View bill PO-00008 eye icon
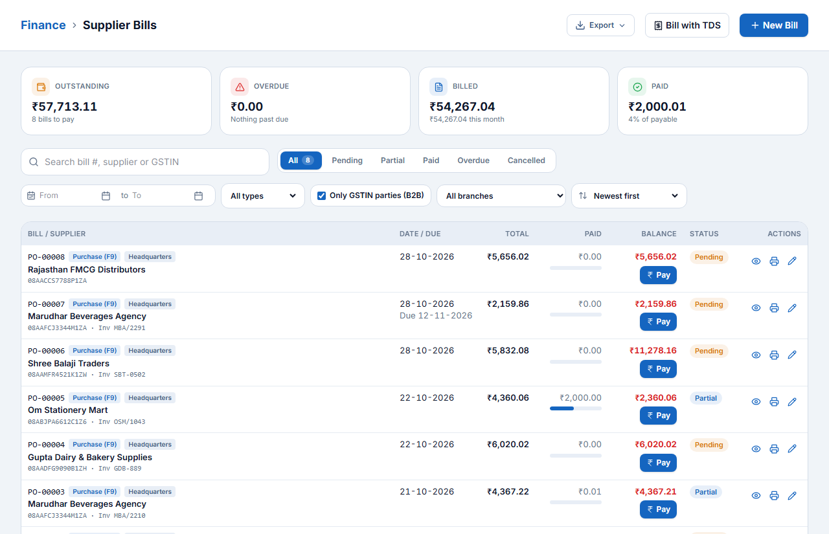 point(756,261)
